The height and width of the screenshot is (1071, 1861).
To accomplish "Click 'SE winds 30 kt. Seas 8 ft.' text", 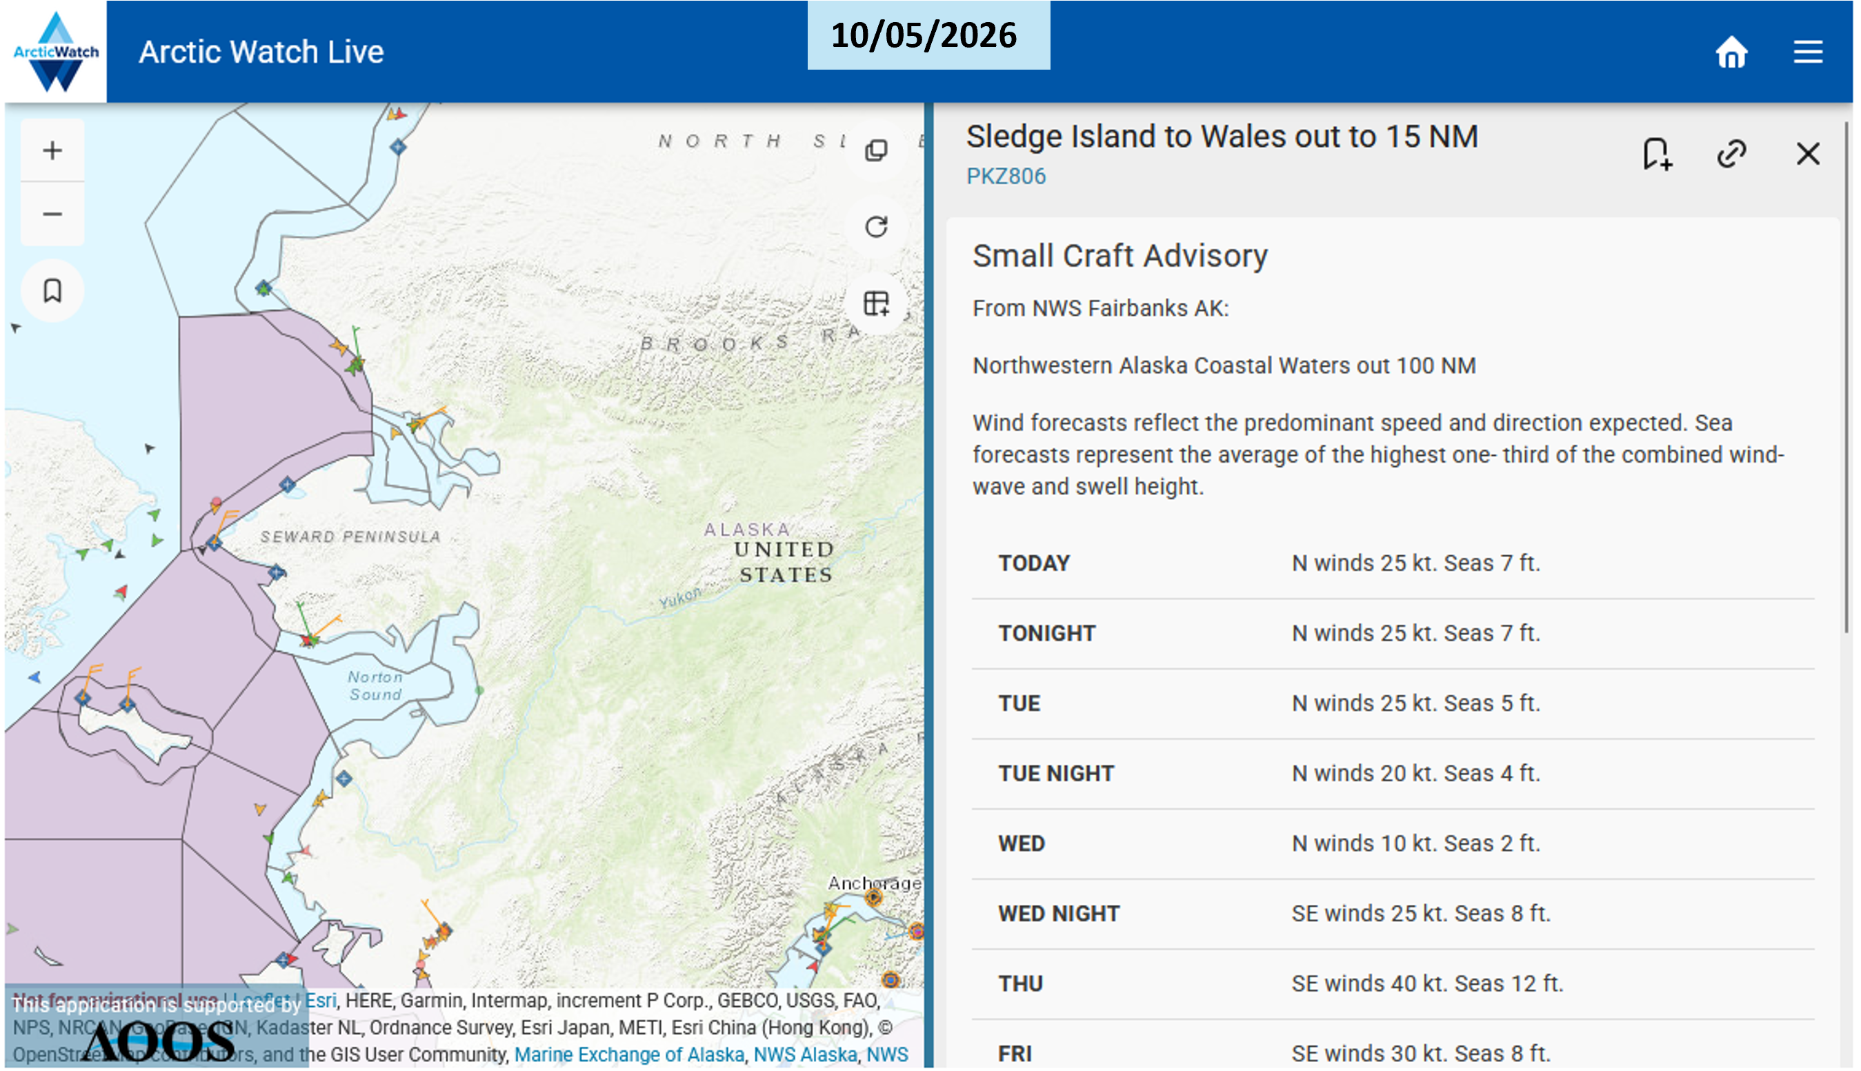I will (1420, 1054).
